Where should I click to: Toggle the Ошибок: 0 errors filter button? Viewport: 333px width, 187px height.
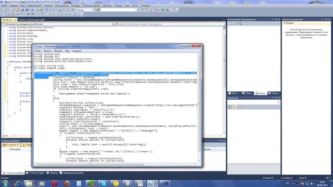pos(10,145)
